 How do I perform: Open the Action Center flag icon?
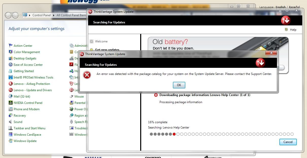pos(10,46)
